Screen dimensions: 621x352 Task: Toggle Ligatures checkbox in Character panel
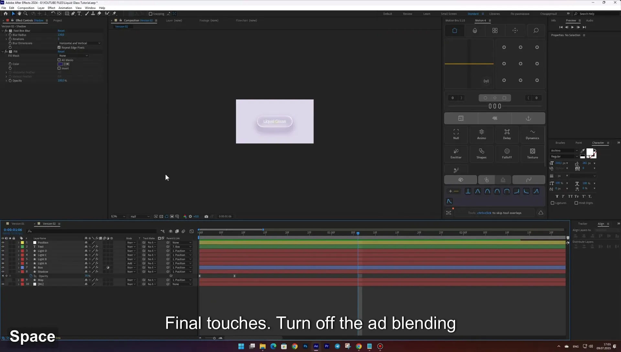[x=552, y=203]
